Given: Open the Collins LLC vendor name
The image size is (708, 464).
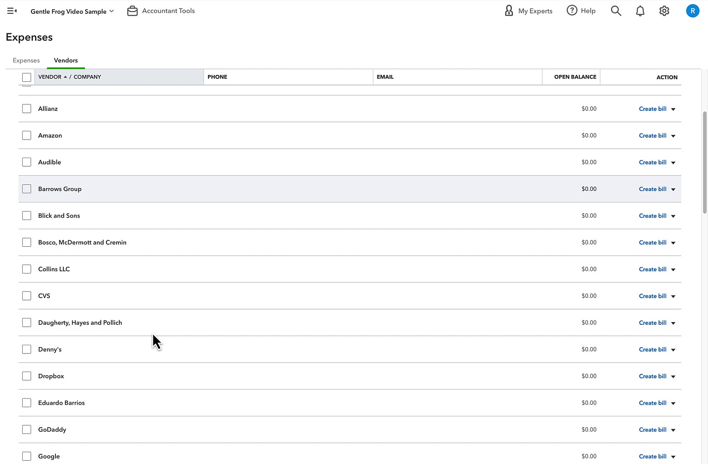Looking at the screenshot, I should 54,269.
